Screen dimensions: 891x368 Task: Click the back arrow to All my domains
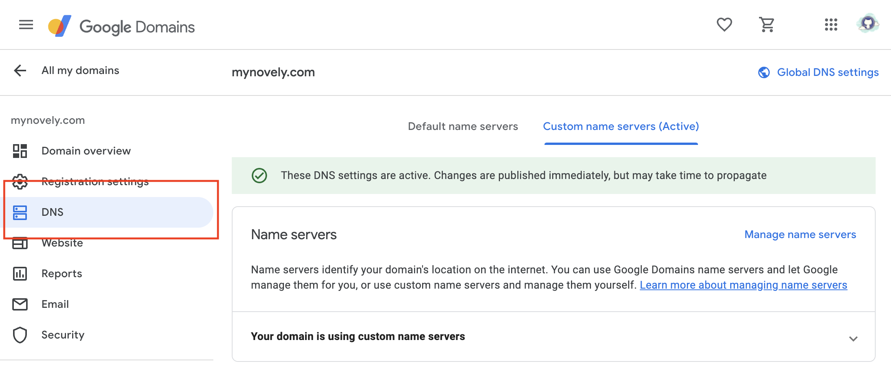(x=19, y=71)
